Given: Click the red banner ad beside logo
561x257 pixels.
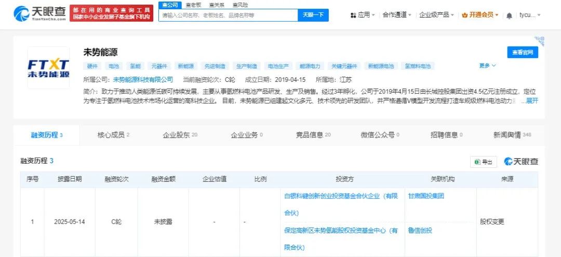Looking at the screenshot, I should [x=111, y=13].
